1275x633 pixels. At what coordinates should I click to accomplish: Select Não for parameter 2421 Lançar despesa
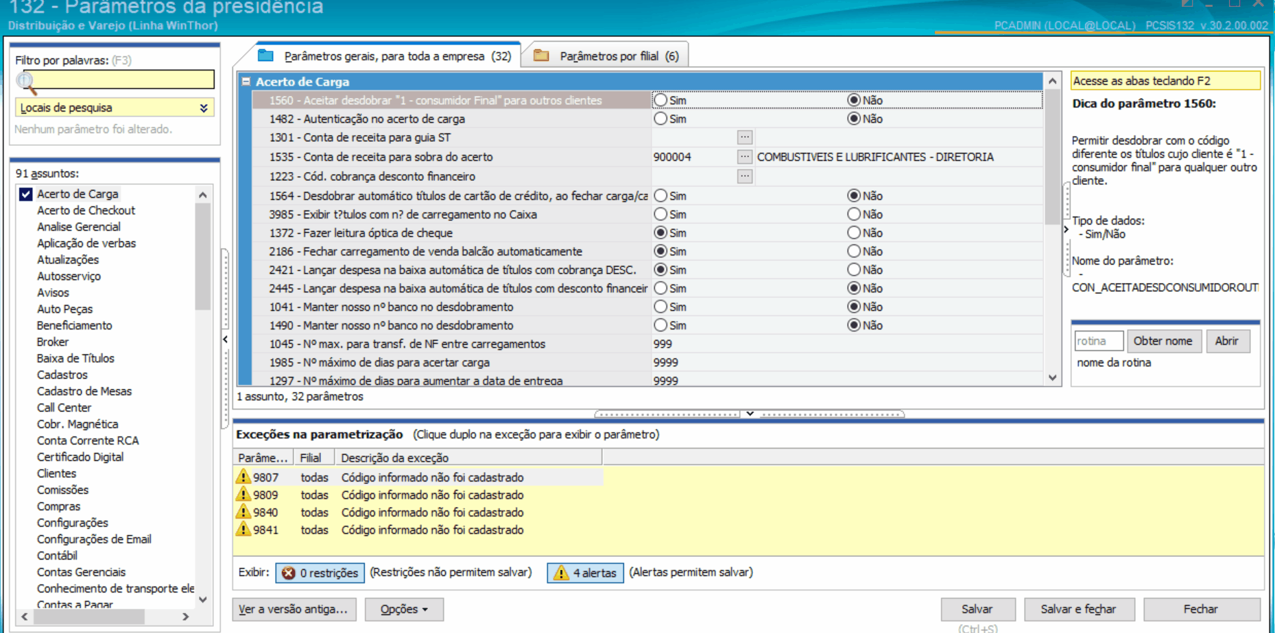854,270
